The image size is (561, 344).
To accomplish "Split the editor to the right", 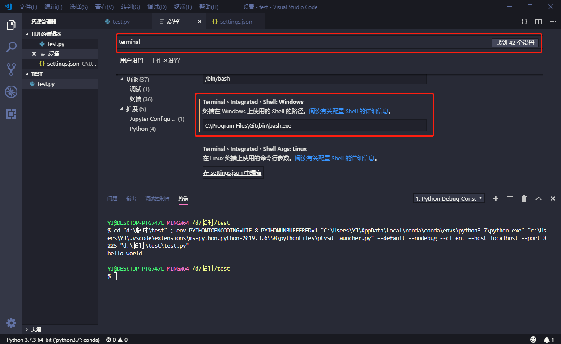I will [539, 21].
